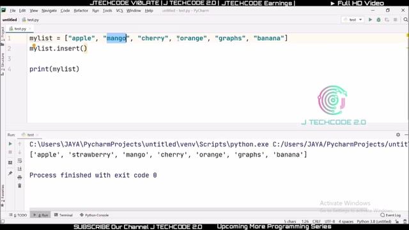This screenshot has width=409, height=230.
Task: Click the print(mylist) line in editor
Action: 54,69
